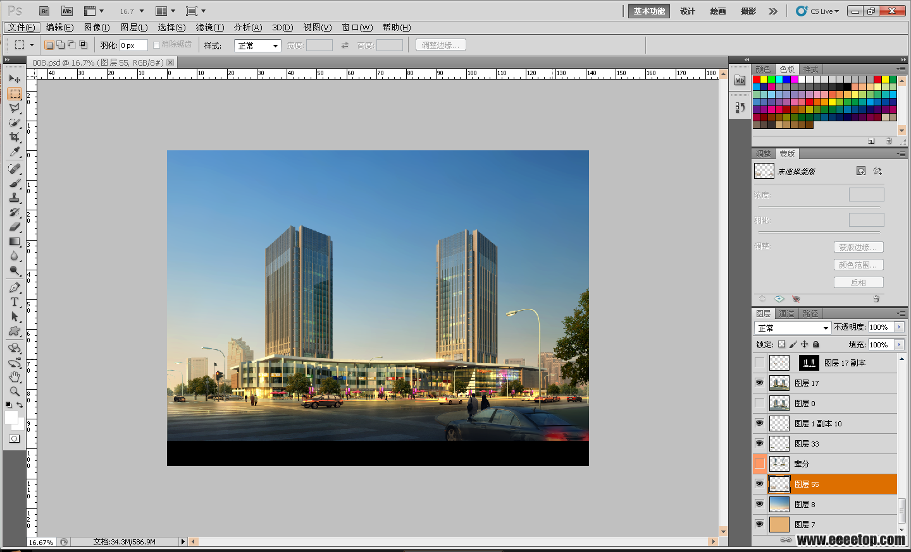Image resolution: width=911 pixels, height=552 pixels.
Task: Close the 008.psd document tab
Action: coord(170,63)
